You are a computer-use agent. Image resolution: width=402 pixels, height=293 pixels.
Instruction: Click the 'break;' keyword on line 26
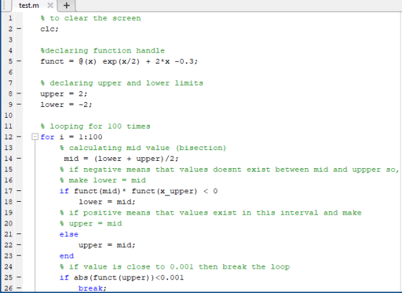93,289
